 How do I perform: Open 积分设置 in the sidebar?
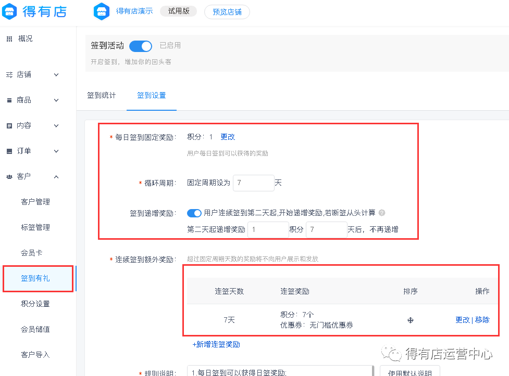(35, 304)
